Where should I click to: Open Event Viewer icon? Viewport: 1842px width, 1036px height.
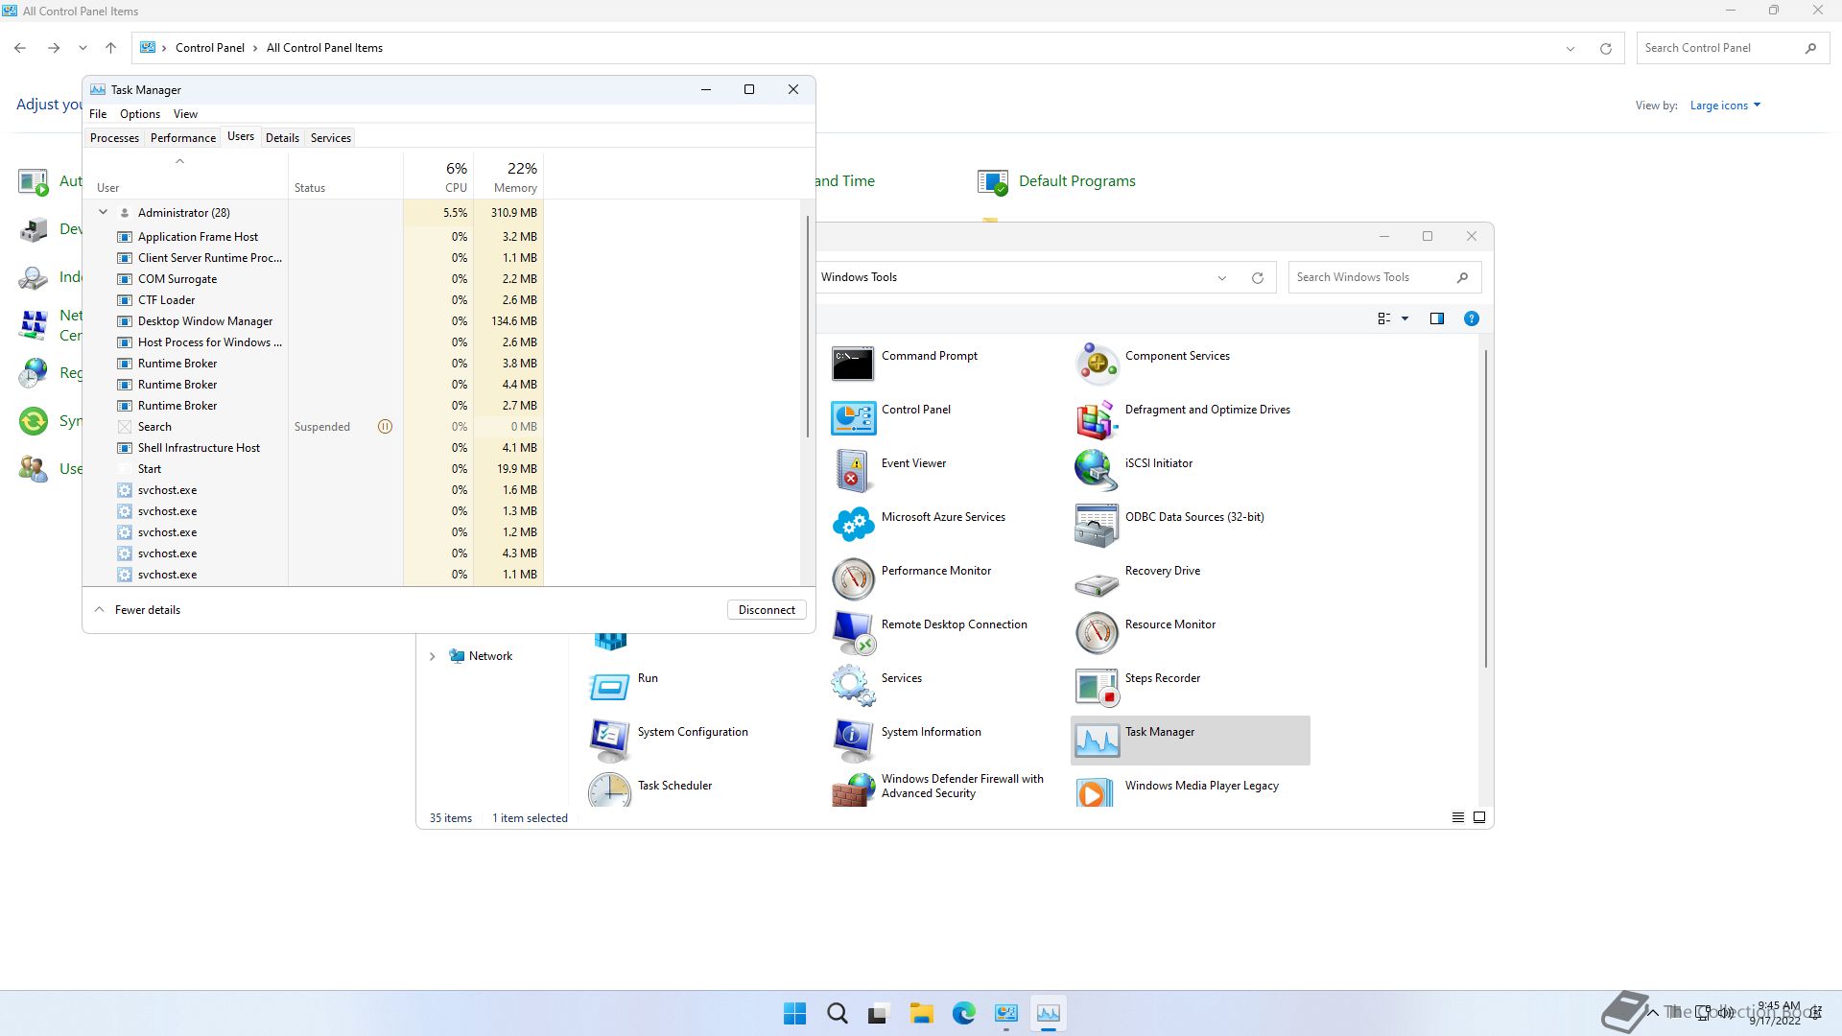[x=853, y=471]
